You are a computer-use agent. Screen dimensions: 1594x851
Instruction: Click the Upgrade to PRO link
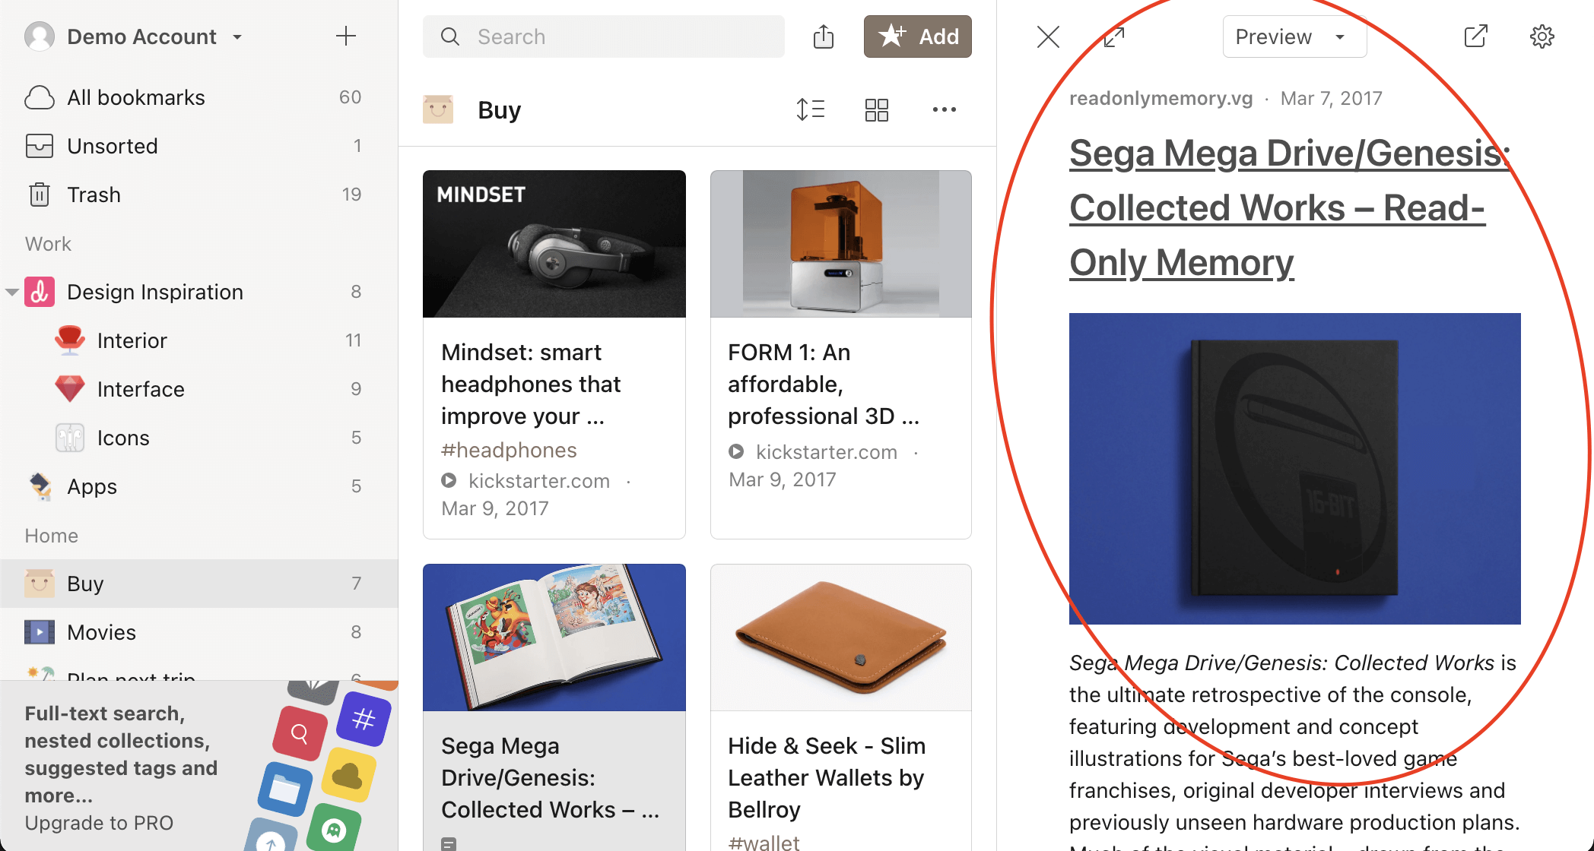pos(99,823)
